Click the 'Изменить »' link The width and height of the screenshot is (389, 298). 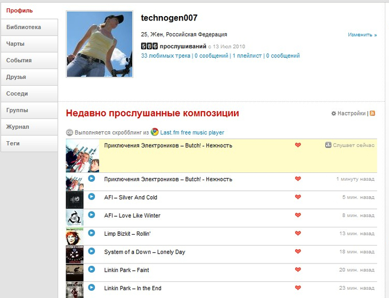click(362, 34)
